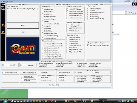
Task: Select Remove Stuttering quality mode
Action: click(39, 77)
